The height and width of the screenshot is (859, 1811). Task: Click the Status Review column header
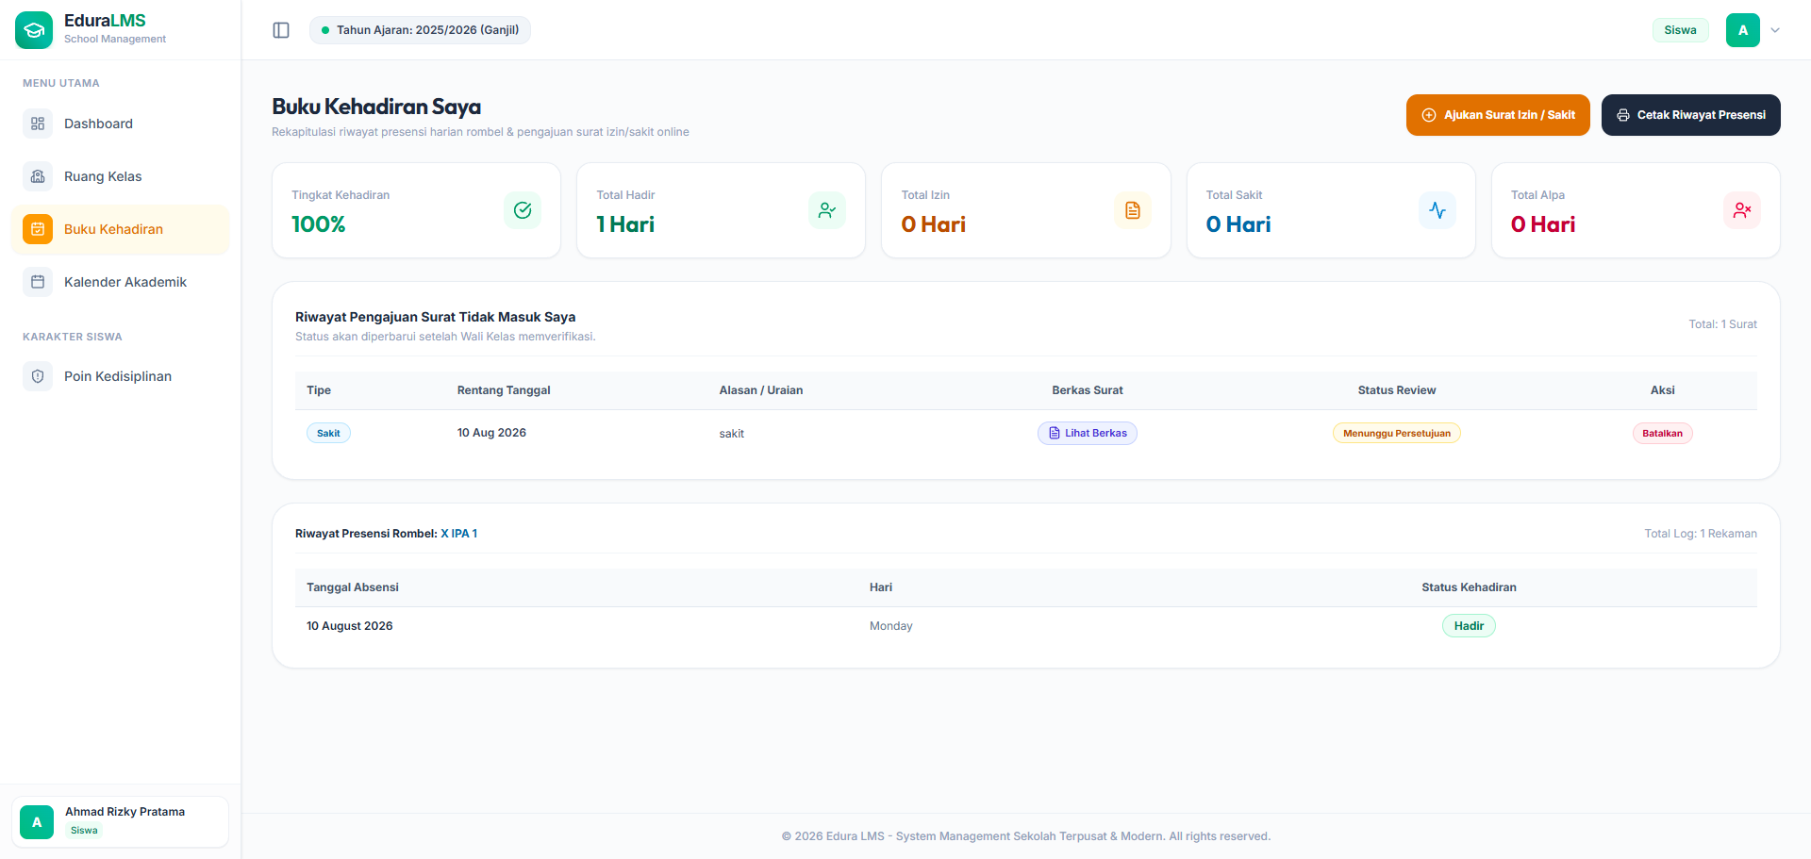[1397, 390]
